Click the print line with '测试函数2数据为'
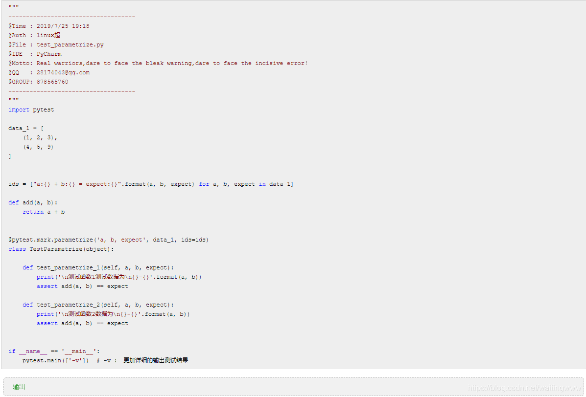The height and width of the screenshot is (397, 586). tap(113, 314)
